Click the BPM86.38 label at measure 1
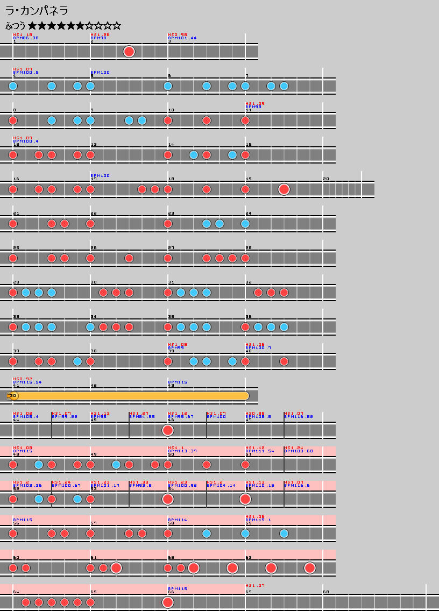Screen dimensions: 439x611 26,38
